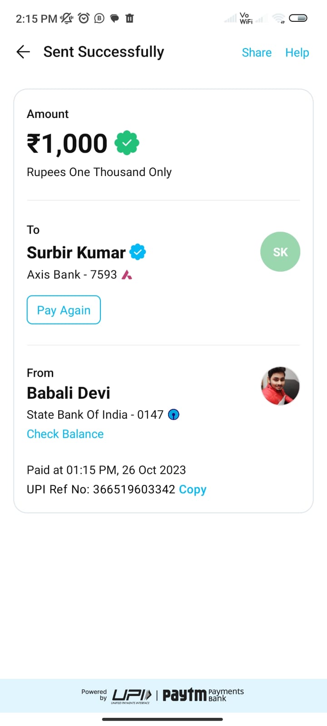Tap the SK initials avatar
This screenshot has width=327, height=726.
tap(280, 252)
